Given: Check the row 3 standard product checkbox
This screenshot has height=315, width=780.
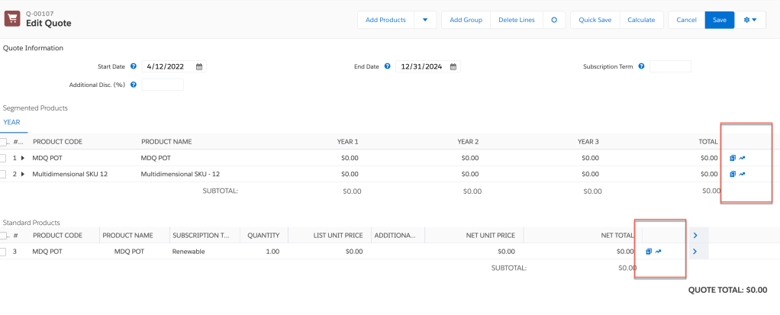Looking at the screenshot, I should coord(4,252).
